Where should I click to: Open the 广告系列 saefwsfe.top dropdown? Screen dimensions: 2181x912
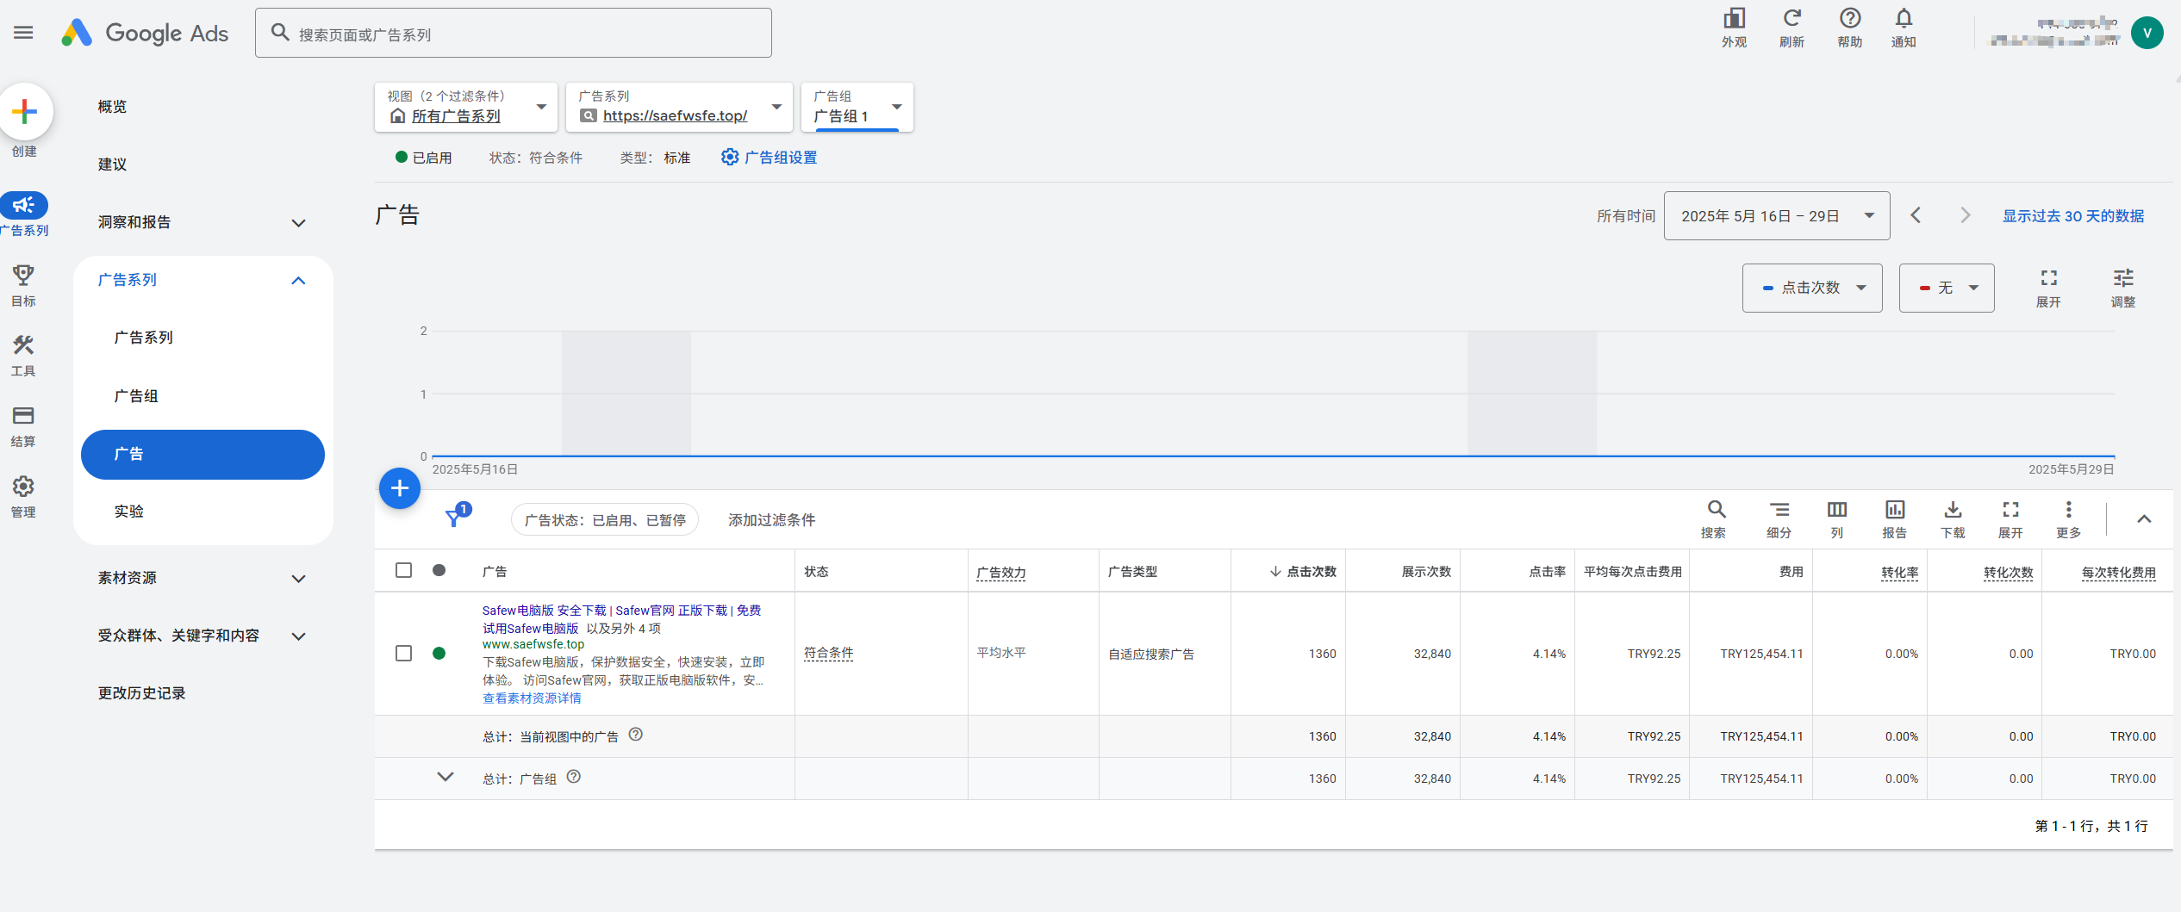[x=679, y=107]
